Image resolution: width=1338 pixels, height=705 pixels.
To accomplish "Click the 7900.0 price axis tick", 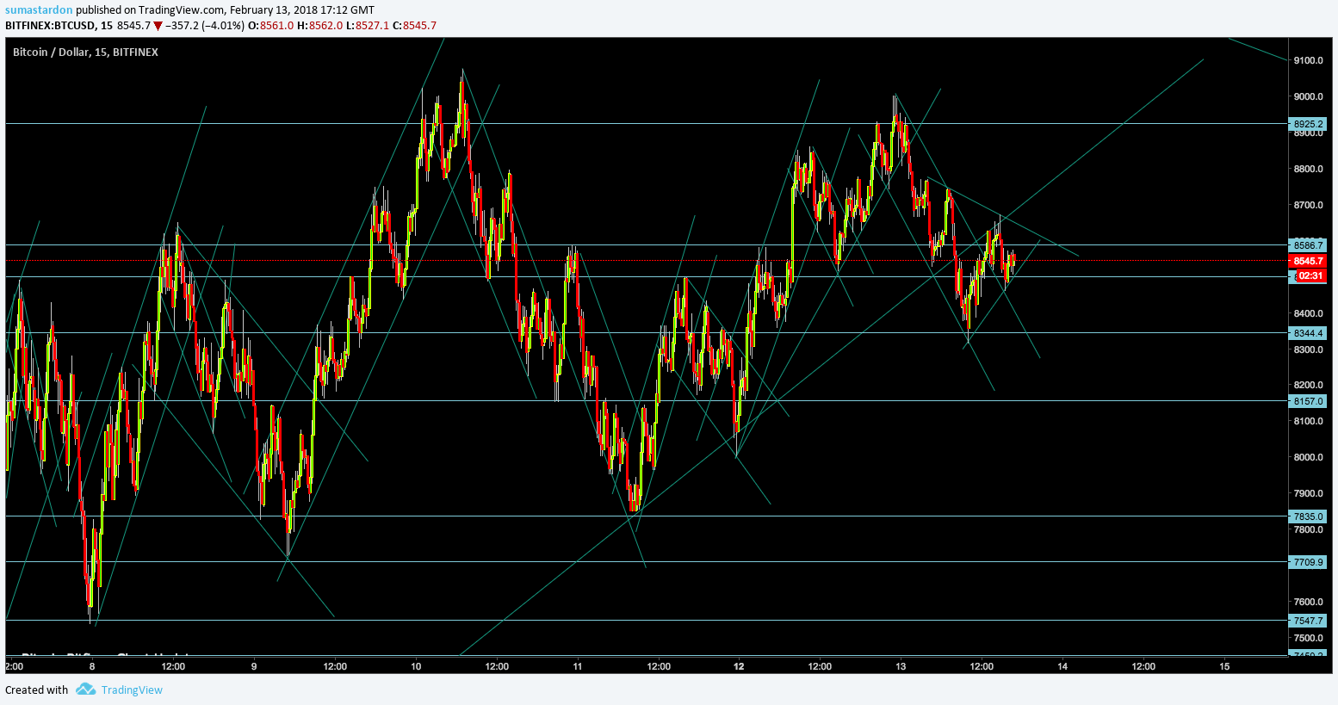I will click(1308, 493).
